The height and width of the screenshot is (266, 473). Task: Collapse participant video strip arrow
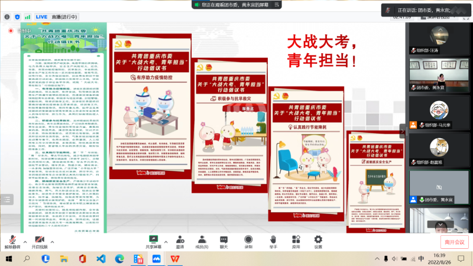tap(403, 131)
